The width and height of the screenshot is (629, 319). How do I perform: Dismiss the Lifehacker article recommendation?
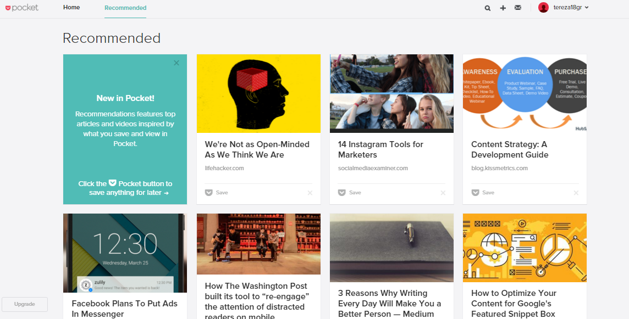pyautogui.click(x=310, y=193)
